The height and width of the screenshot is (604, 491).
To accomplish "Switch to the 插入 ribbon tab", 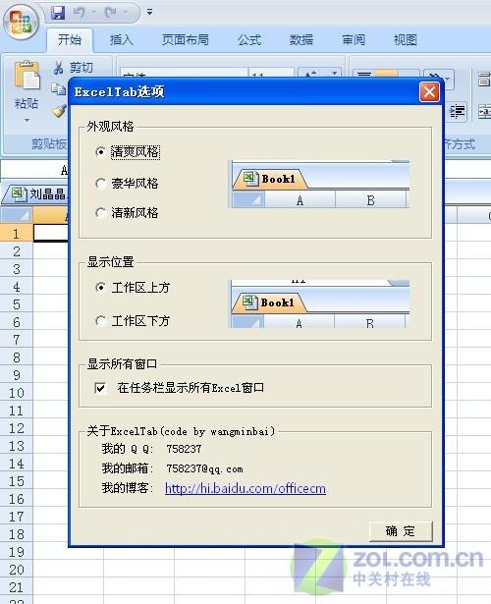I will pyautogui.click(x=122, y=39).
